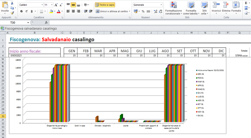
Task: Toggle italic (C) formatting
Action: 26,11
